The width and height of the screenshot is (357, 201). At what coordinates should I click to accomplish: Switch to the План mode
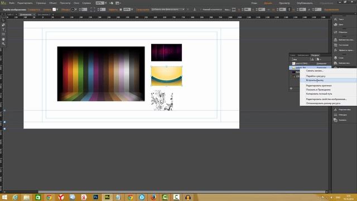[254, 3]
